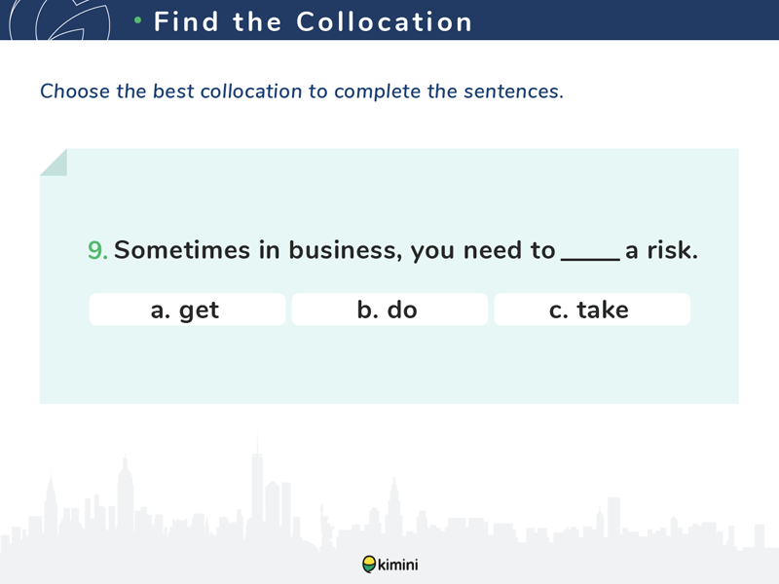
Task: Click the green question number 9
Action: tap(97, 250)
